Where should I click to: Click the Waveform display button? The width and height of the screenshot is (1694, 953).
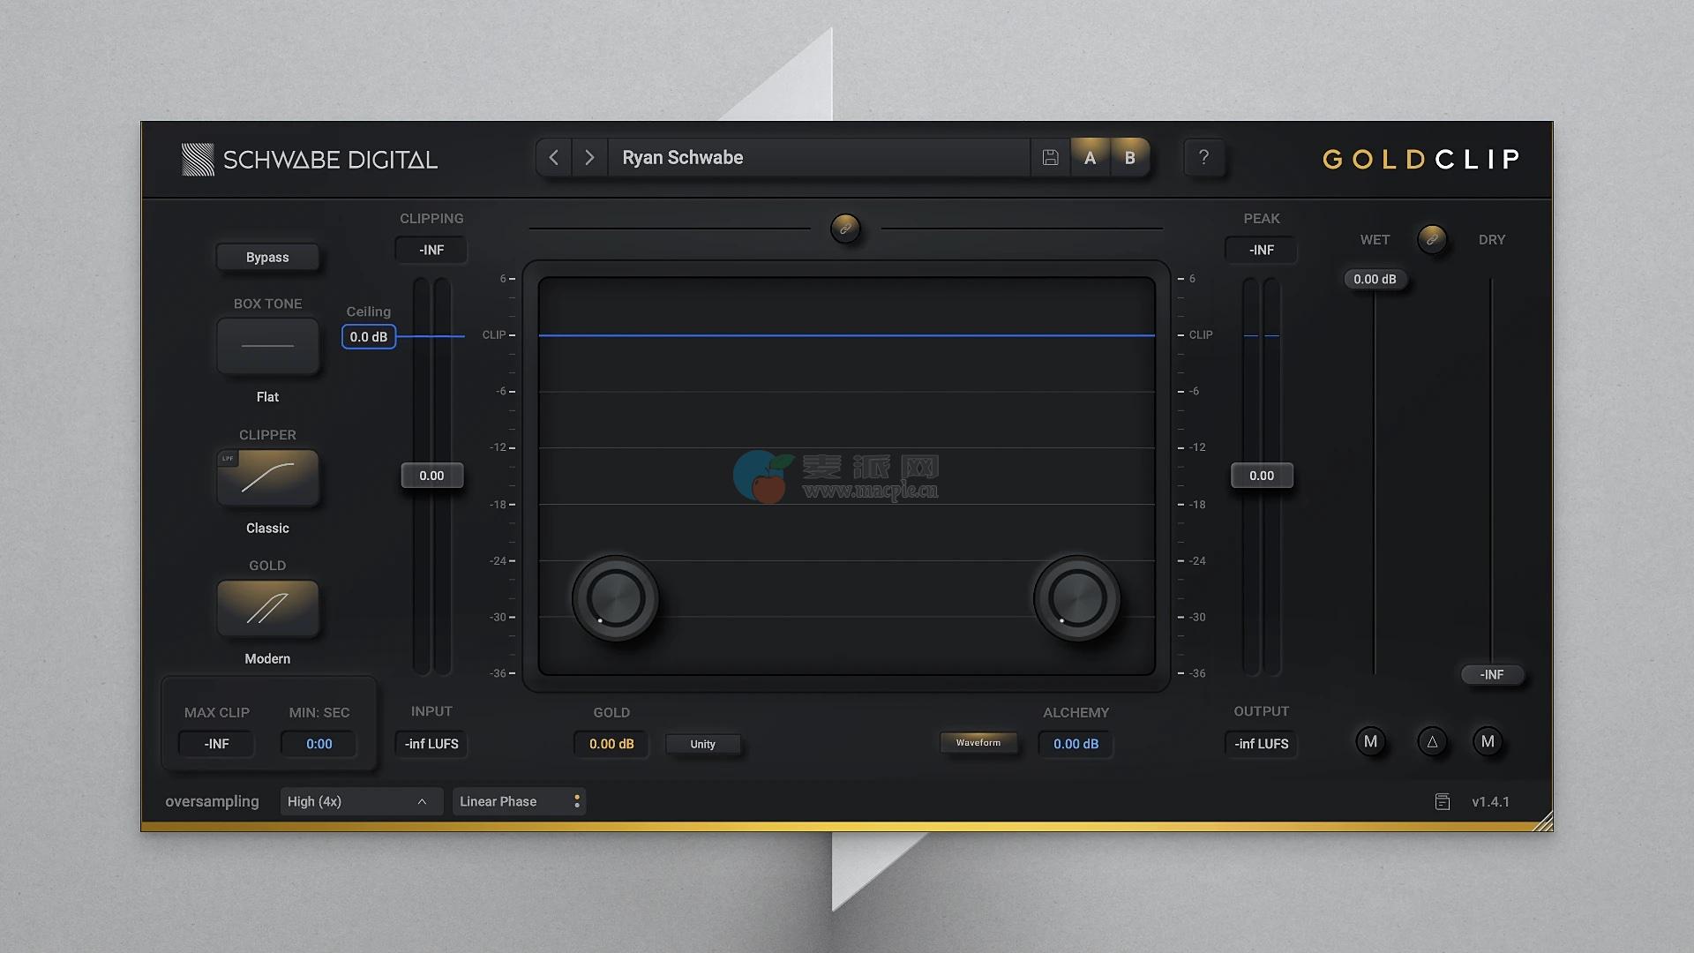point(978,743)
